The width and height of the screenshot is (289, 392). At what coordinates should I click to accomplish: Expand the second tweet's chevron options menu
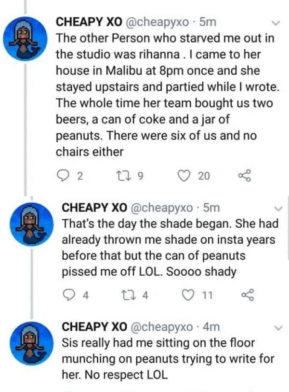[278, 208]
